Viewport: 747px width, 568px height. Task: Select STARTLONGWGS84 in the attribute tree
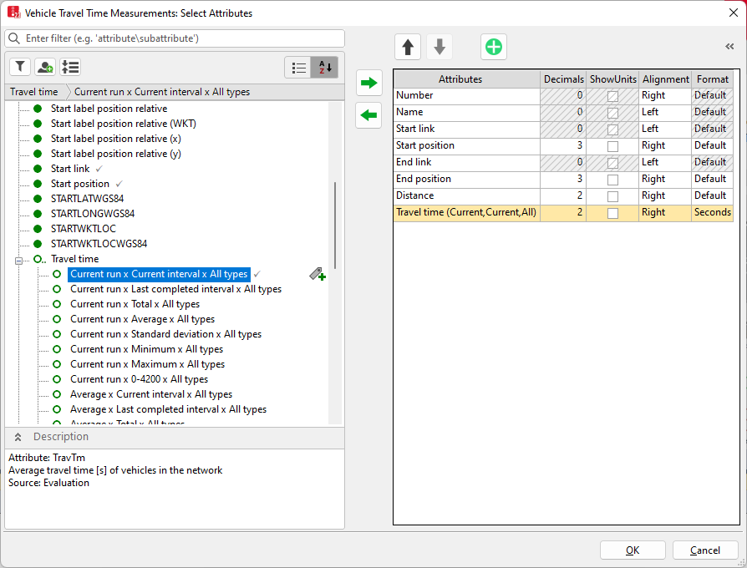pyautogui.click(x=93, y=214)
